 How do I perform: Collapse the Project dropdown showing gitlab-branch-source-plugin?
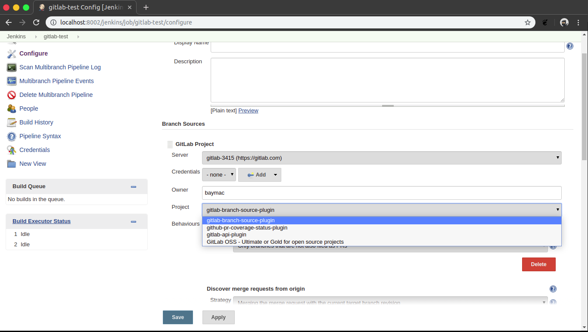click(382, 210)
